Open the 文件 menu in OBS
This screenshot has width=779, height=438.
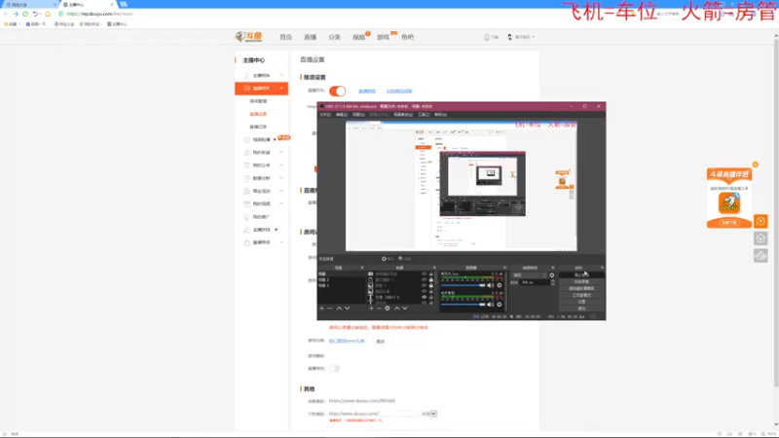(325, 115)
